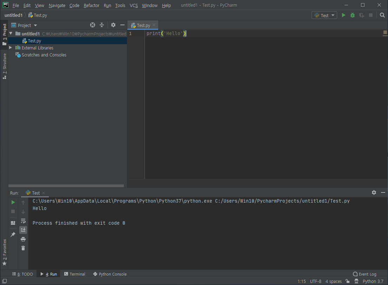
Task: Toggle tool window bars at bottom-left corner
Action: [x=5, y=281]
